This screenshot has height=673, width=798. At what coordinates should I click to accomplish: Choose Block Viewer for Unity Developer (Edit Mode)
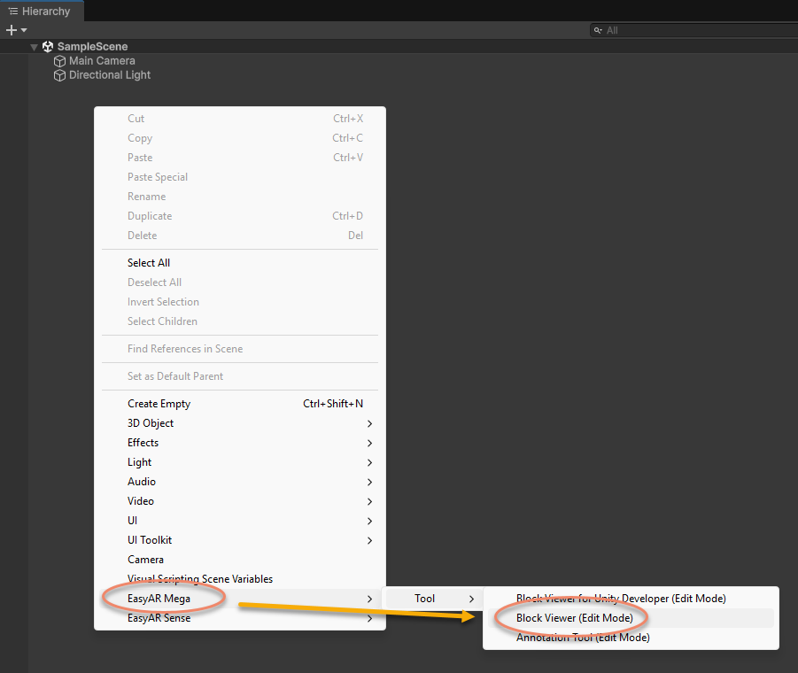621,598
